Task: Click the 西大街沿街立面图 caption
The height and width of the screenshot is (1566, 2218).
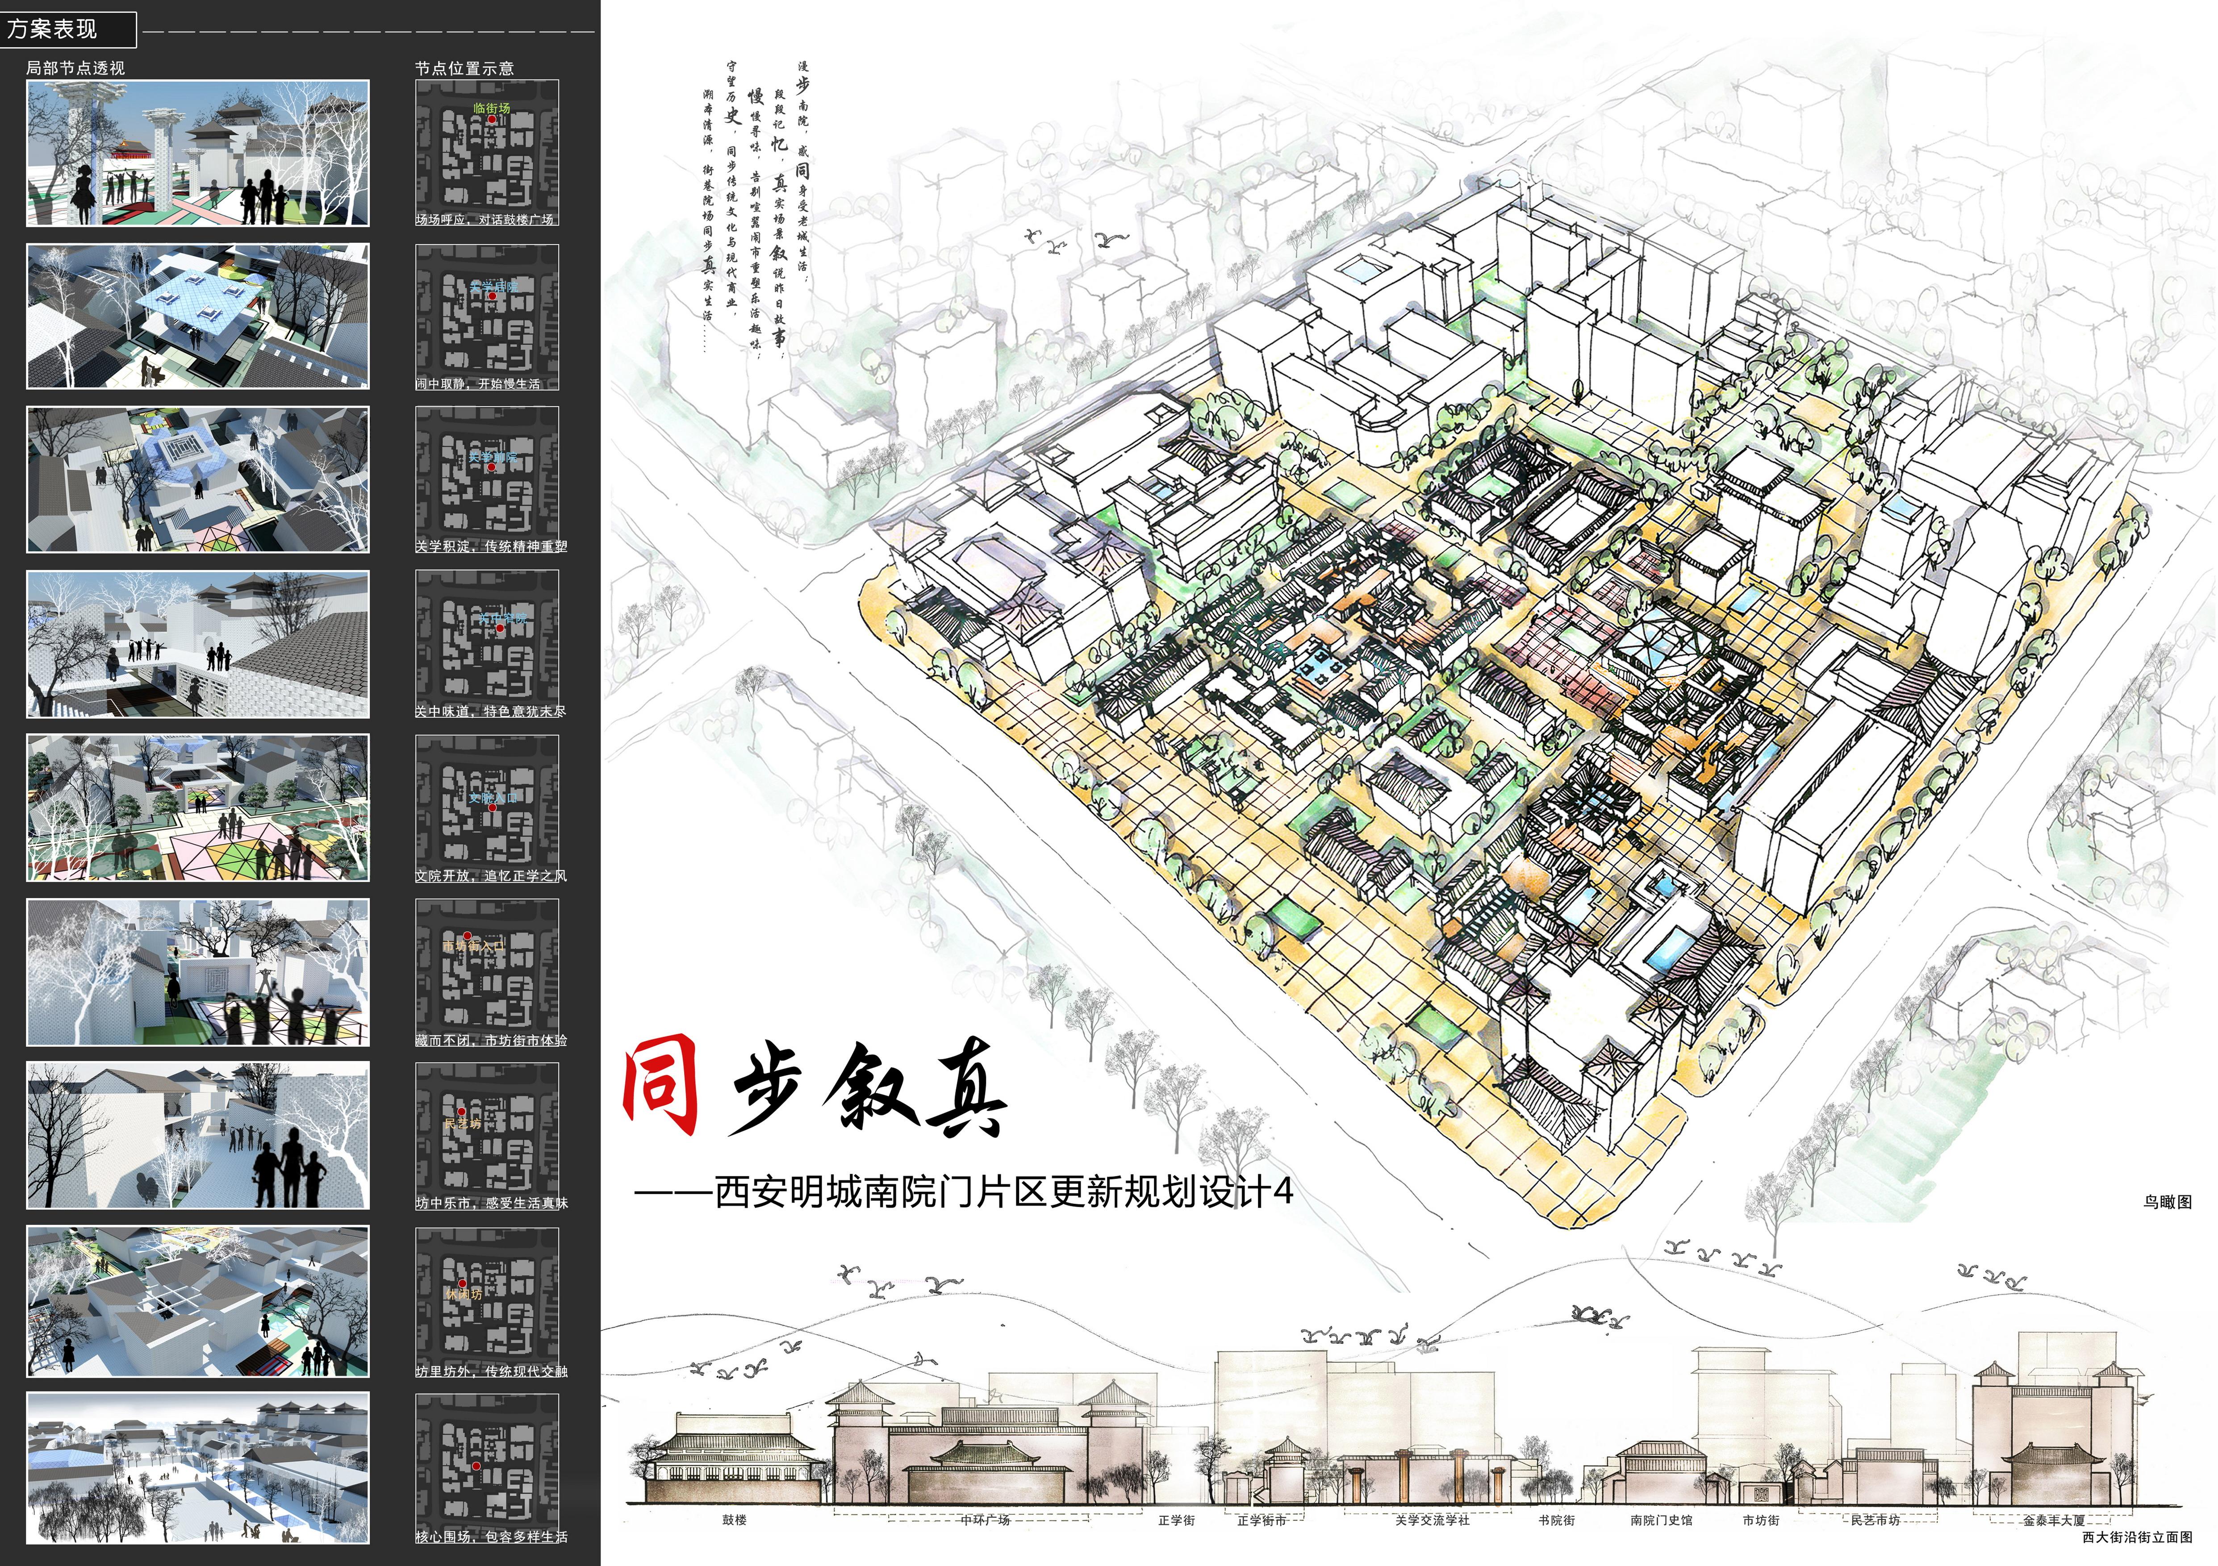Action: tap(2137, 1537)
